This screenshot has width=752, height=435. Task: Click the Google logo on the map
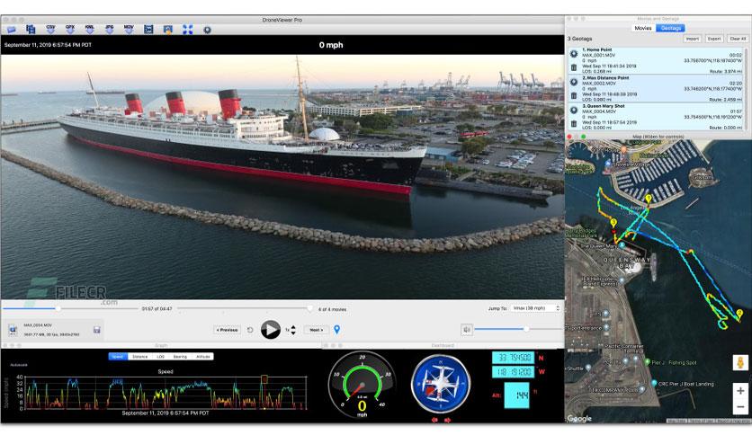579,418
